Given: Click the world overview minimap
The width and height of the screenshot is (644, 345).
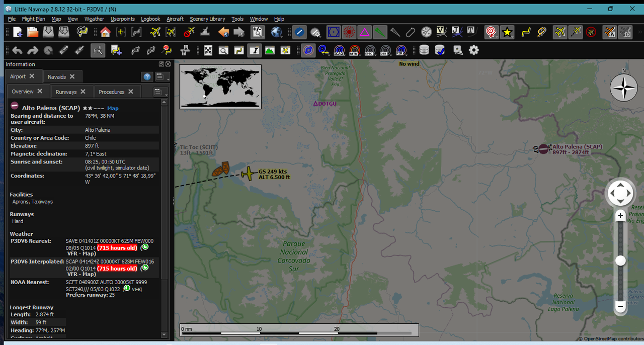Looking at the screenshot, I should (220, 86).
